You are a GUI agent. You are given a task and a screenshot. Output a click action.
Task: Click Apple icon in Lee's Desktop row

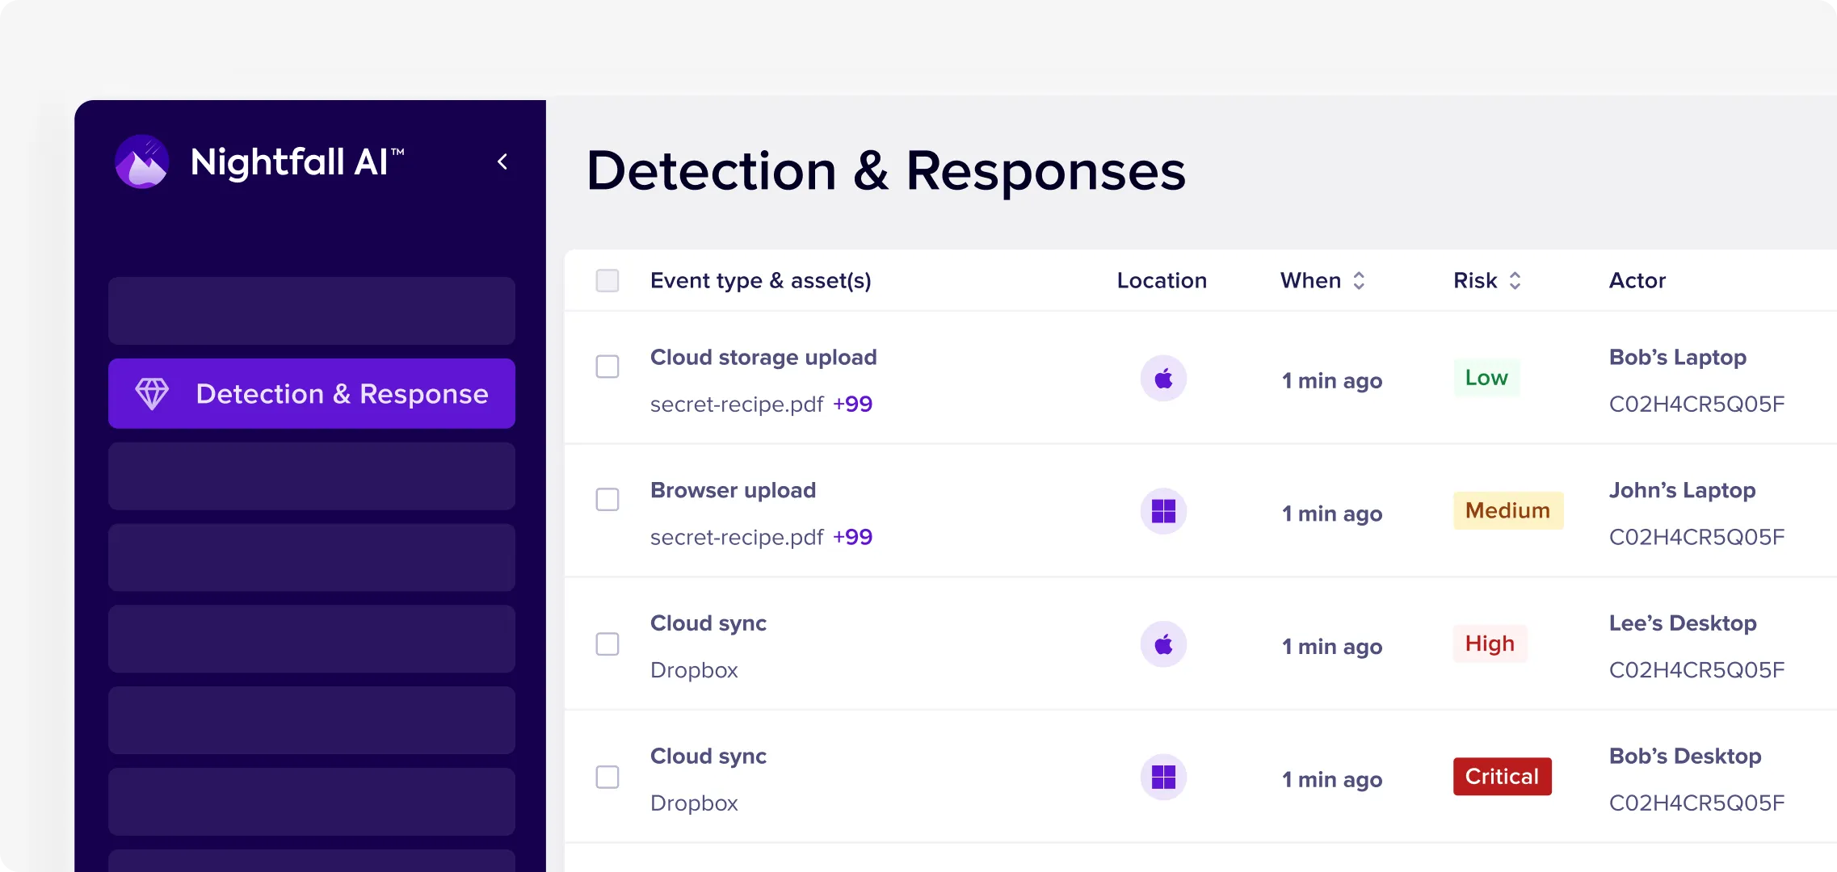pyautogui.click(x=1163, y=644)
